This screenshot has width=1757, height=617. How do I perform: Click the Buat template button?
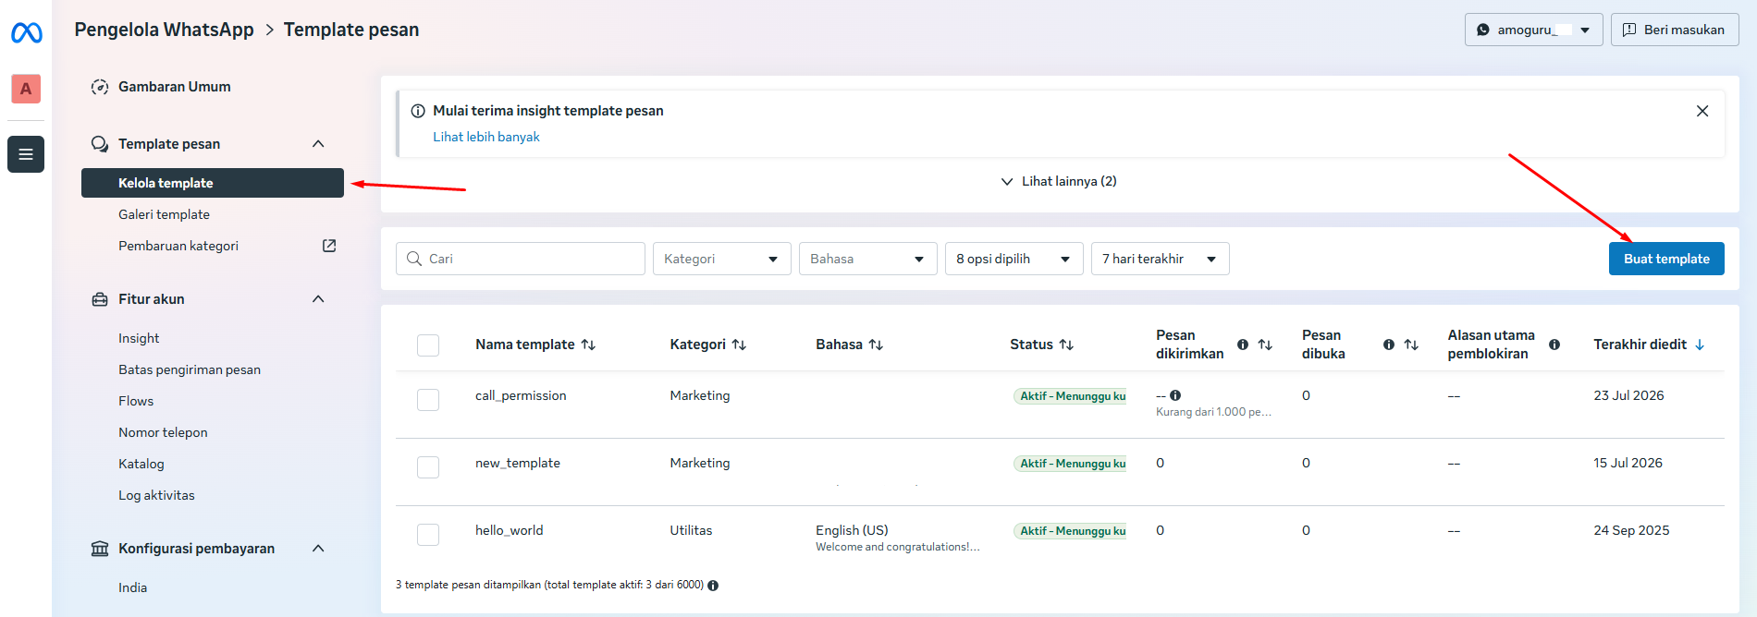click(1666, 259)
